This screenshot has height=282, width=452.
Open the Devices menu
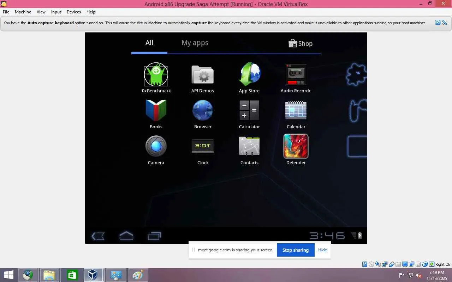pos(74,12)
